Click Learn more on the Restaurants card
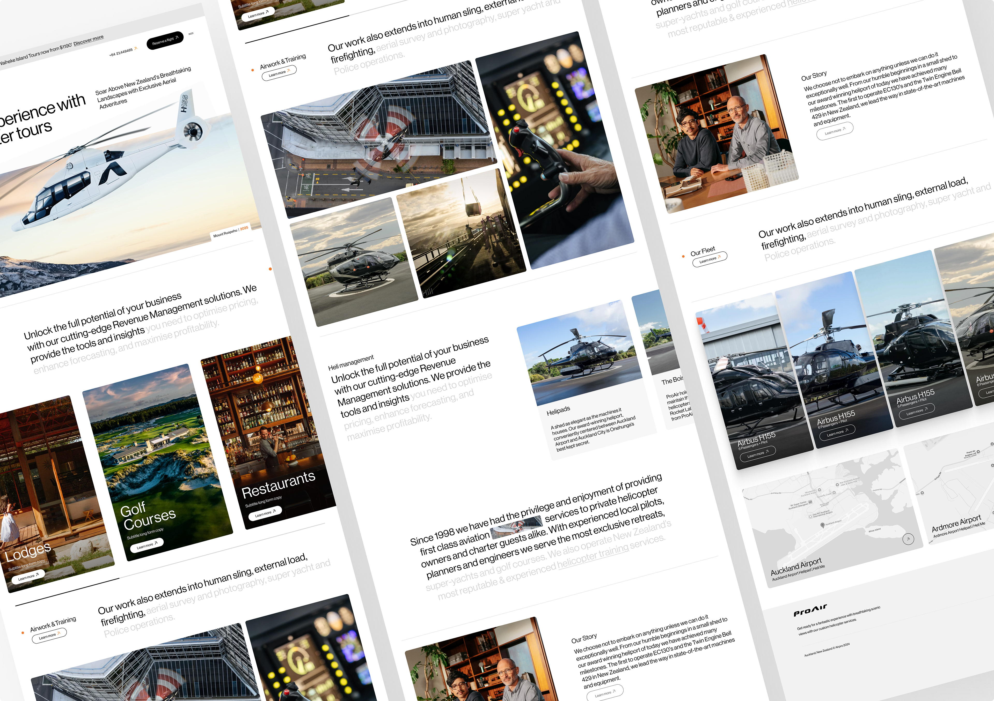Screen dimensions: 994x701 [x=265, y=513]
